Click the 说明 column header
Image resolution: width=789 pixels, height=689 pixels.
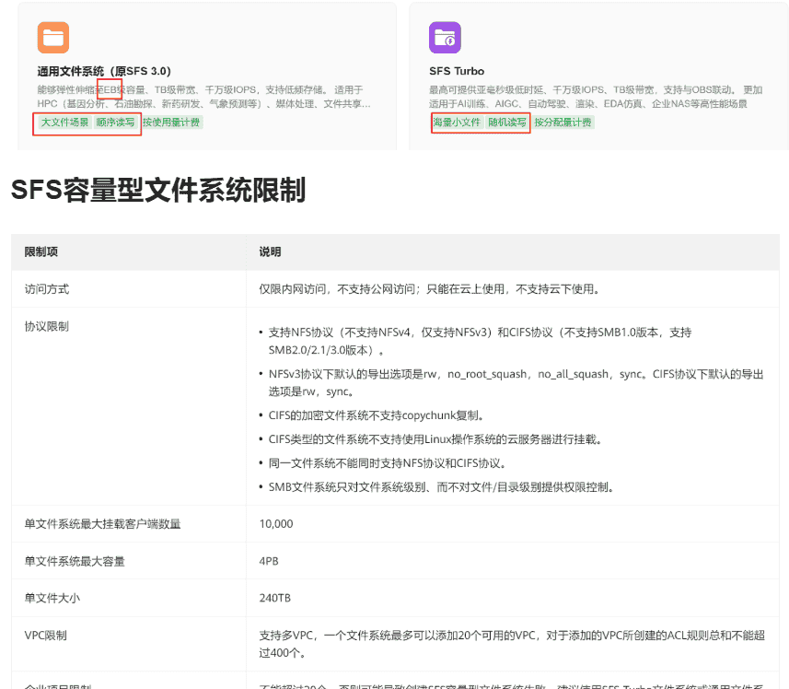coord(268,251)
